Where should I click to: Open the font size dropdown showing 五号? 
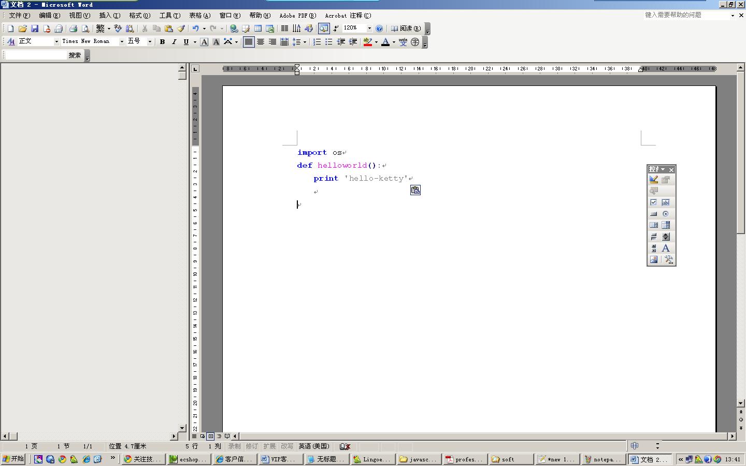point(149,41)
